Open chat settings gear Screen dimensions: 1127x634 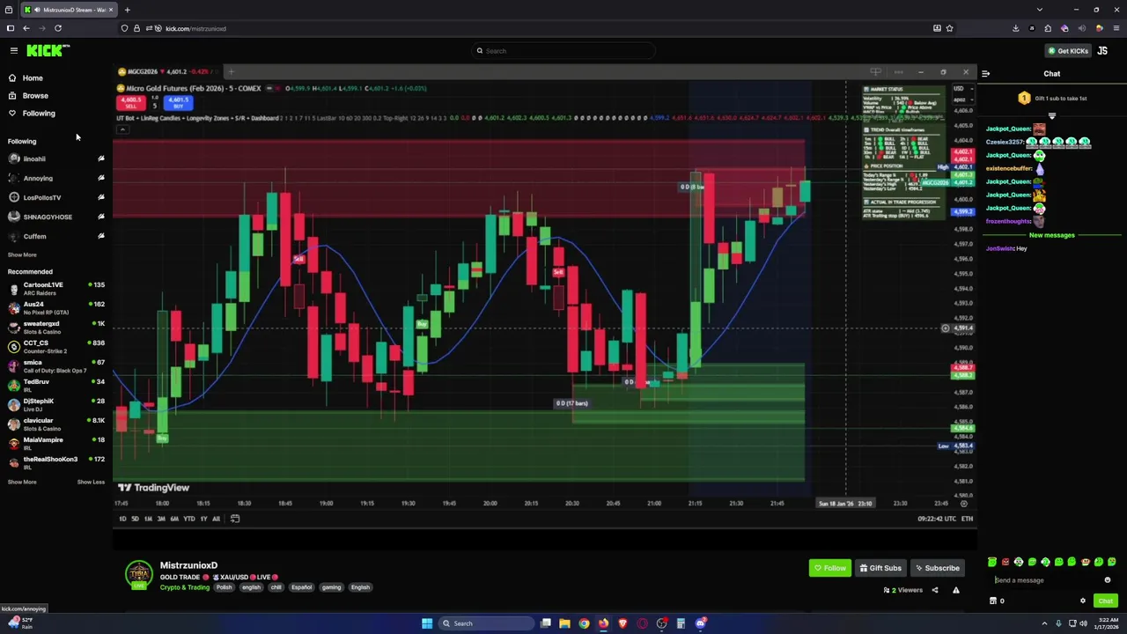[x=1083, y=601]
